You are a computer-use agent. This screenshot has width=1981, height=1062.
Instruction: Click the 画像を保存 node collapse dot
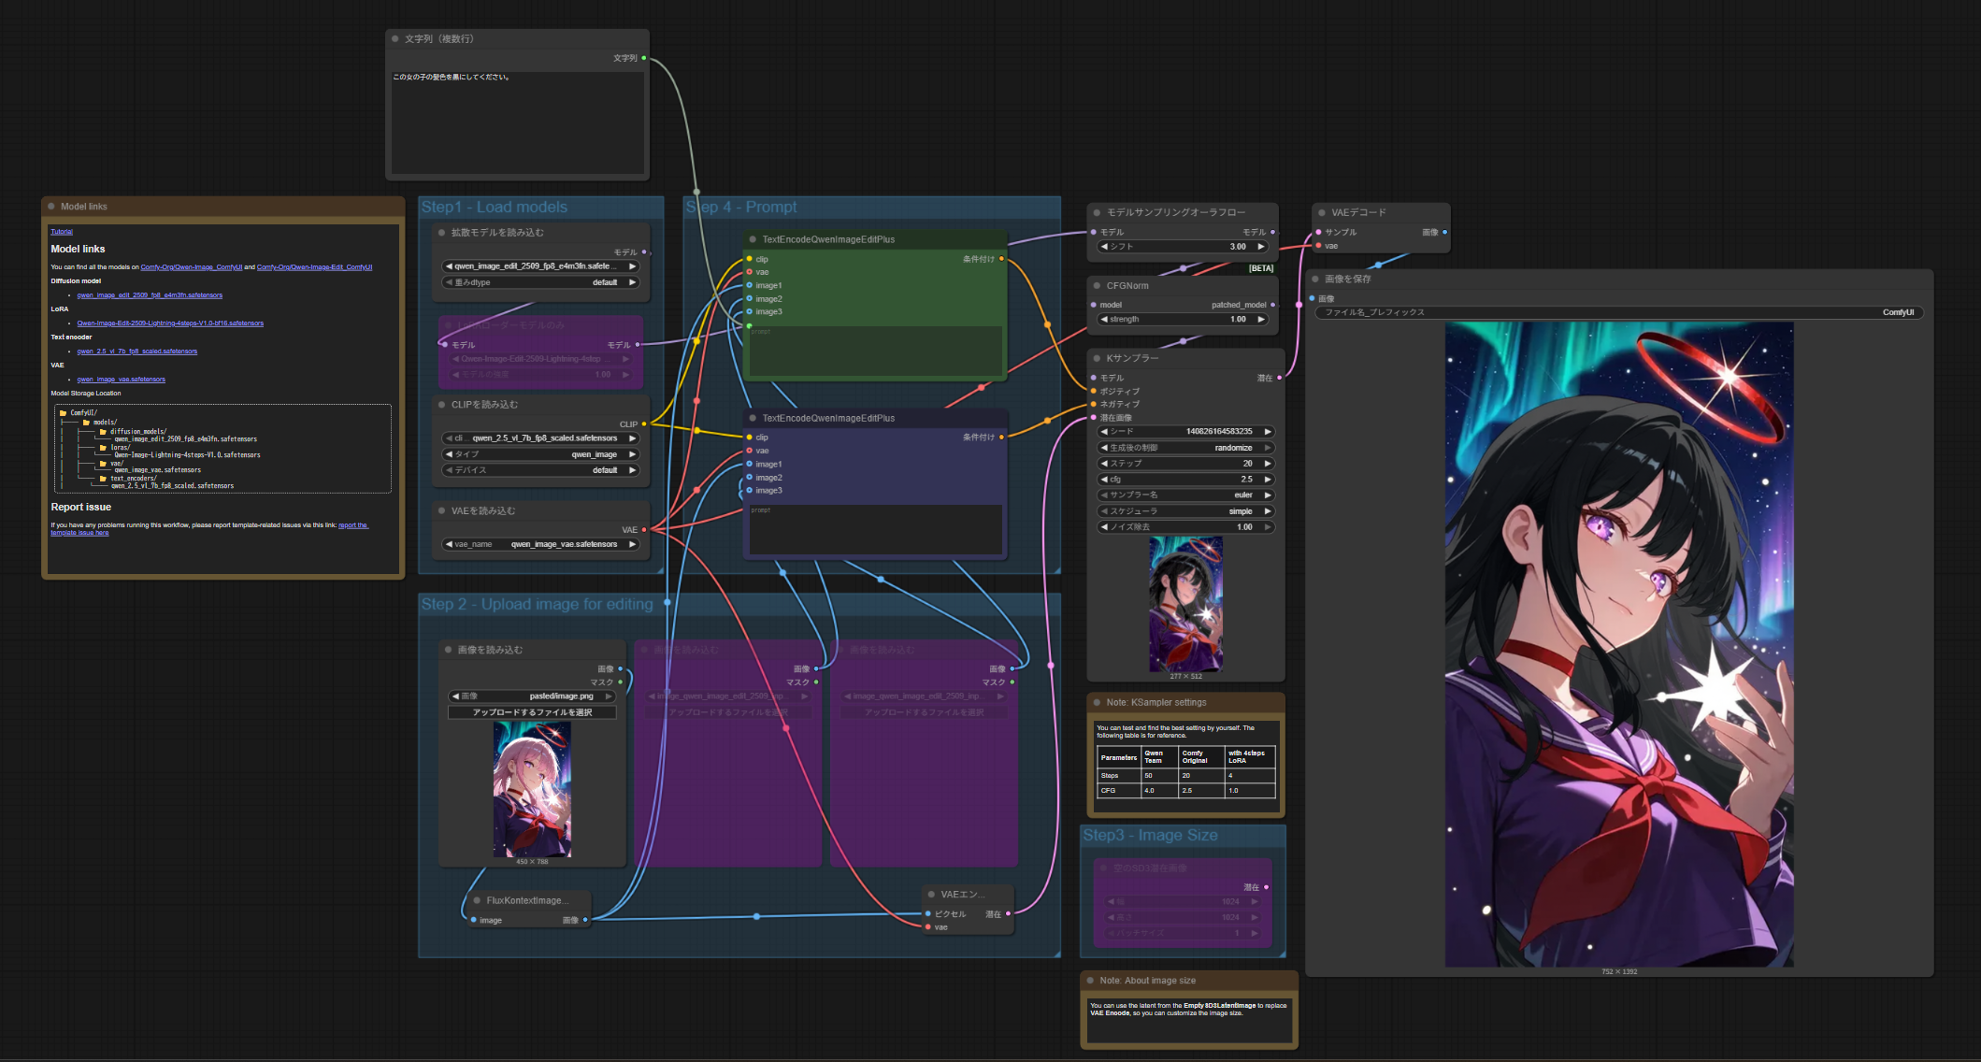pyautogui.click(x=1315, y=279)
